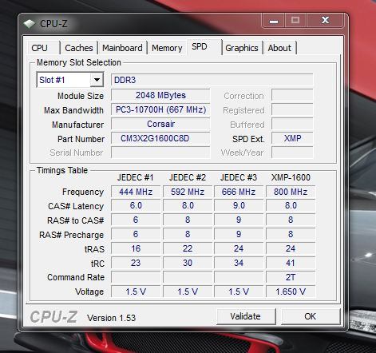
Task: Click the RAS# Precharge row label
Action: click(71, 235)
